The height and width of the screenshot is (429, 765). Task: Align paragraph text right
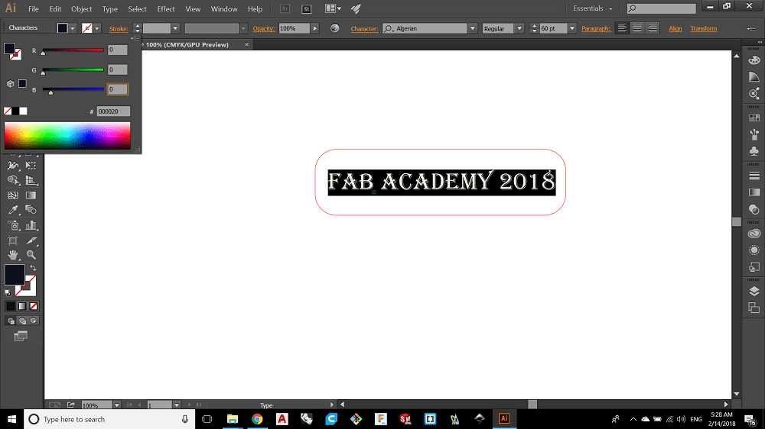point(653,28)
